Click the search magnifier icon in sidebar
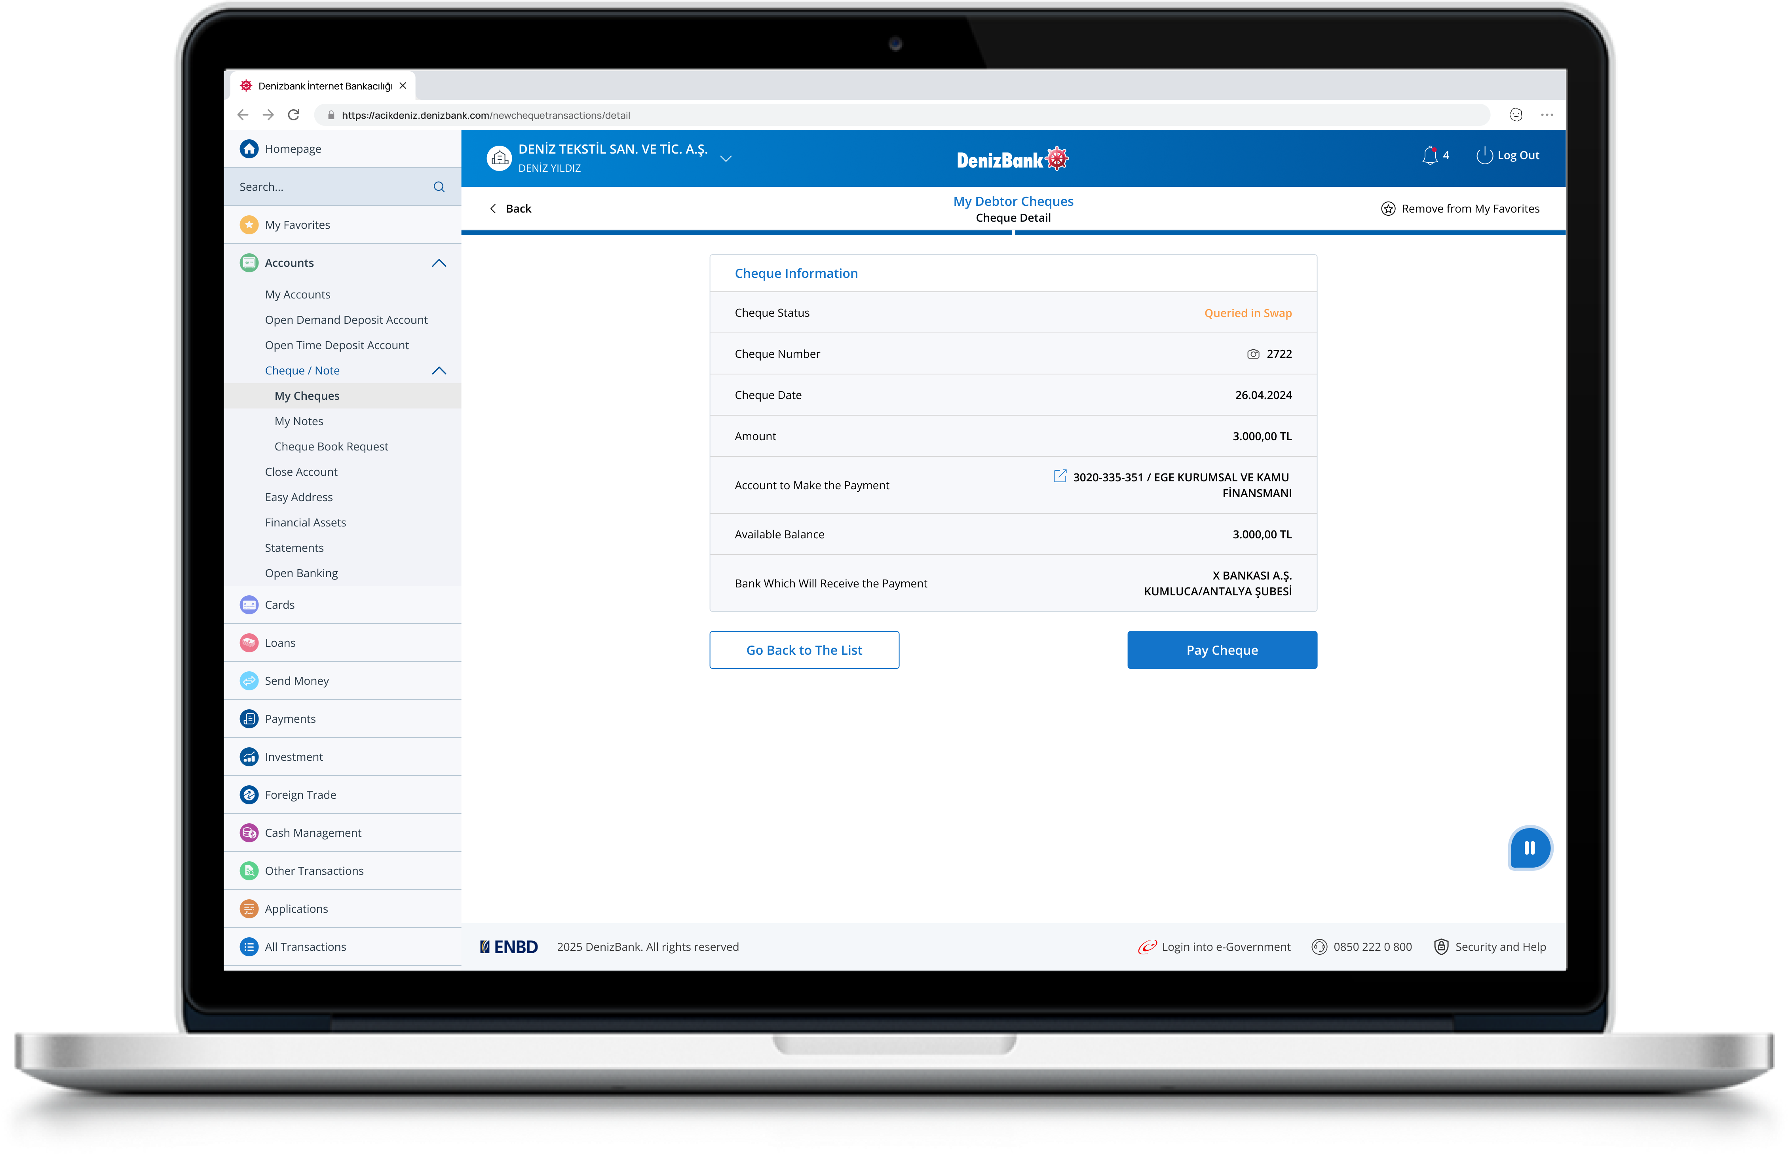1788x1159 pixels. pyautogui.click(x=439, y=187)
